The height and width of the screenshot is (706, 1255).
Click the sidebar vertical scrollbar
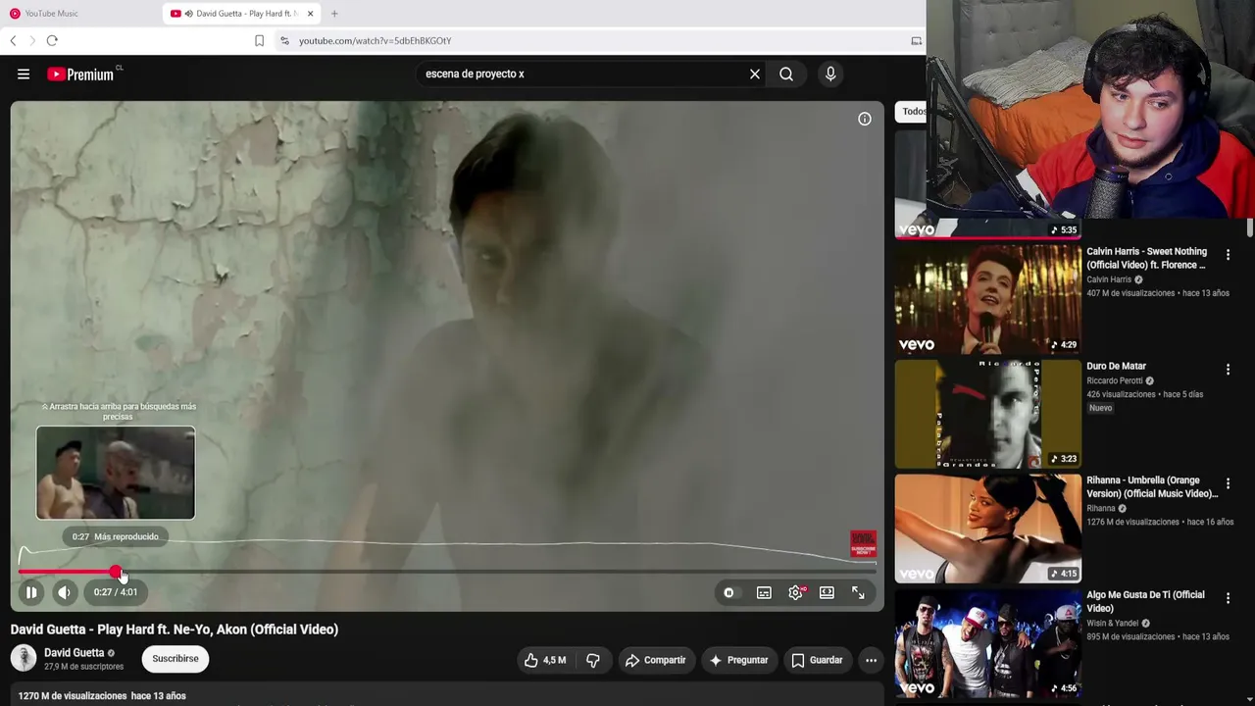(1250, 227)
